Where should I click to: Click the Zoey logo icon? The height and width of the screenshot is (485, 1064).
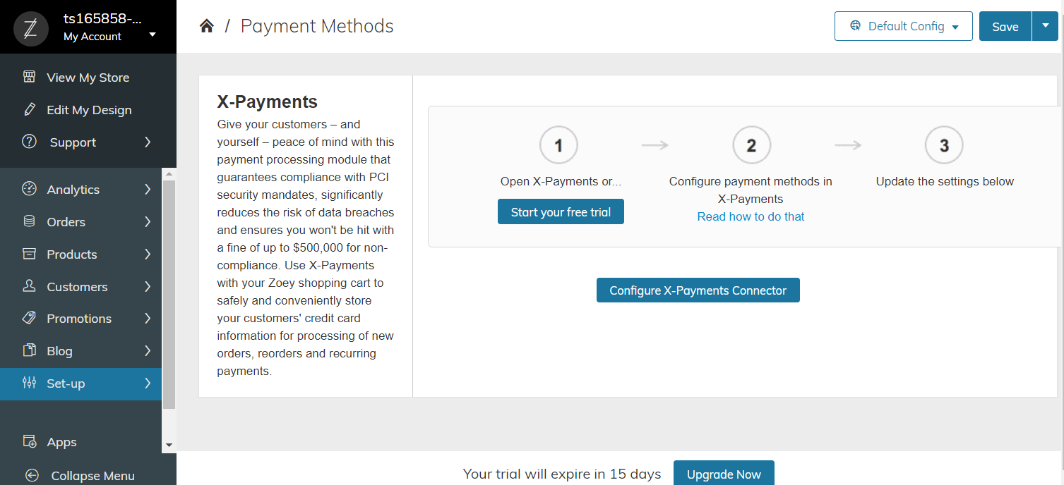[x=31, y=28]
